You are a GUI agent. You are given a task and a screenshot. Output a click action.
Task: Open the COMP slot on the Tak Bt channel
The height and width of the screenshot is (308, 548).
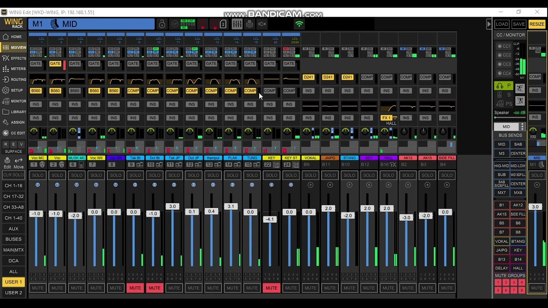(133, 91)
